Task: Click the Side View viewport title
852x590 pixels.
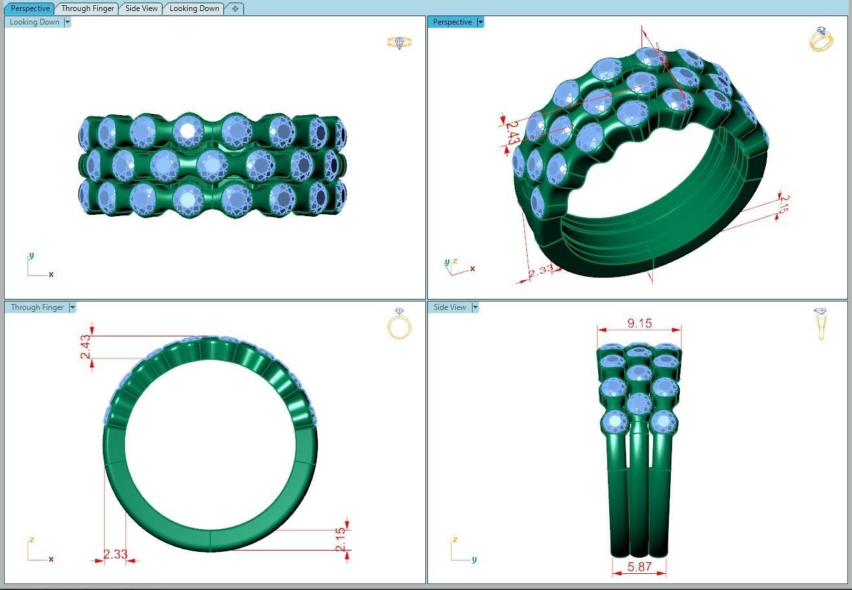Action: (449, 307)
